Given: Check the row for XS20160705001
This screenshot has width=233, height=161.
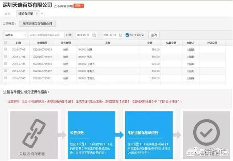Looking at the screenshot, I should click(x=5, y=78).
